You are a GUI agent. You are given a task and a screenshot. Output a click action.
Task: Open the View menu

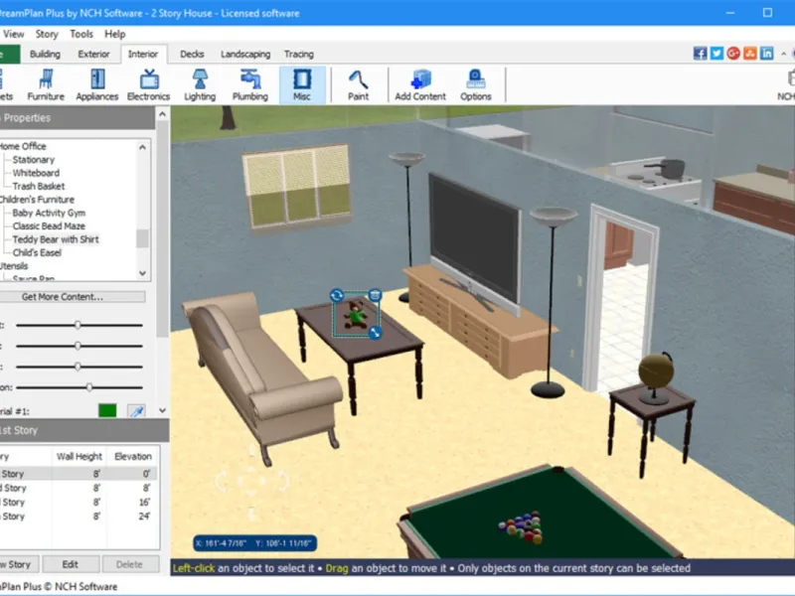tap(14, 34)
